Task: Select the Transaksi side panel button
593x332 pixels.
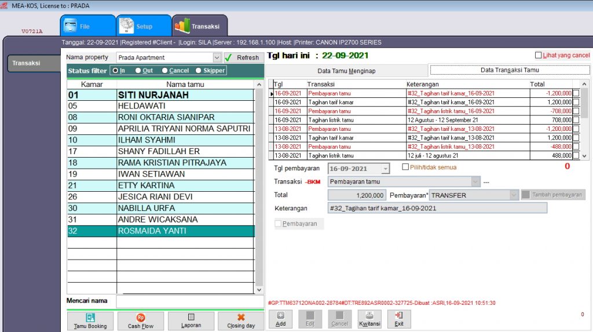Action: click(33, 63)
